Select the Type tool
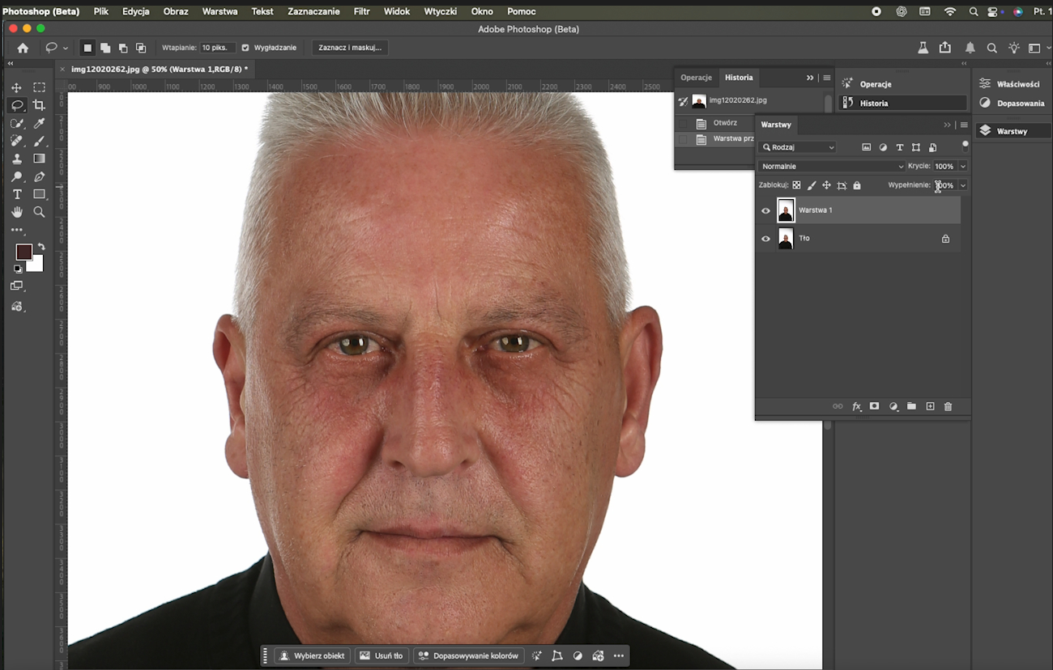1053x670 pixels. (16, 194)
